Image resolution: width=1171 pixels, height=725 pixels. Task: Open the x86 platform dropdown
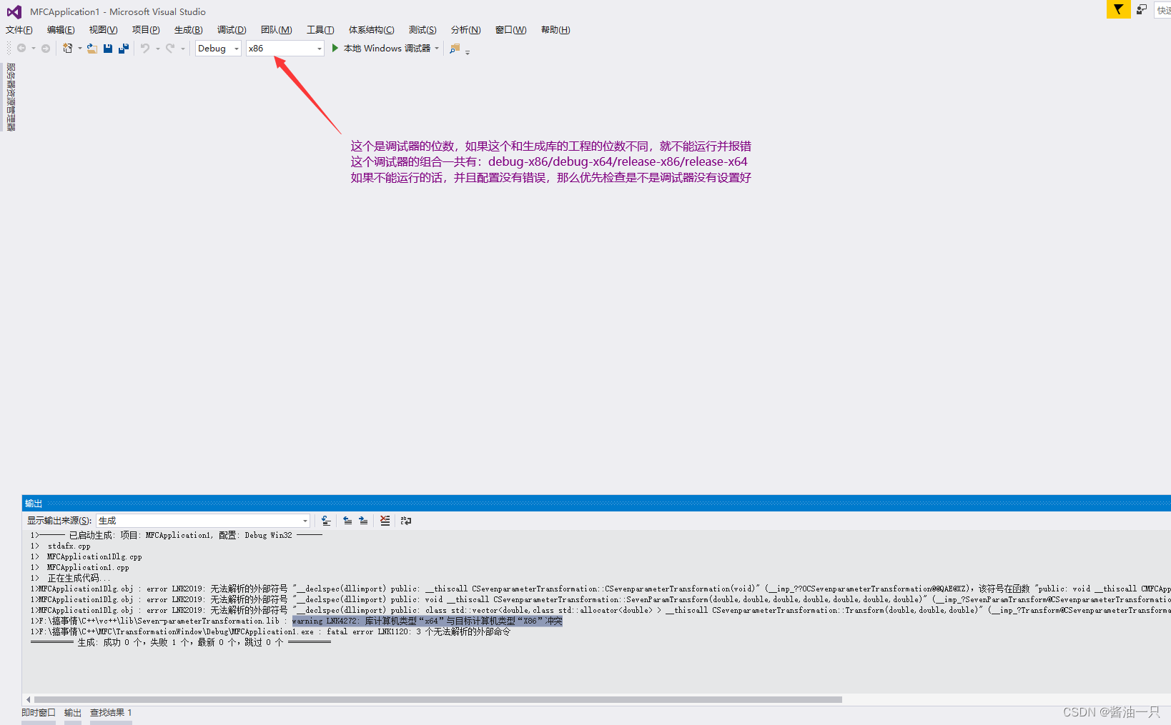click(x=285, y=49)
